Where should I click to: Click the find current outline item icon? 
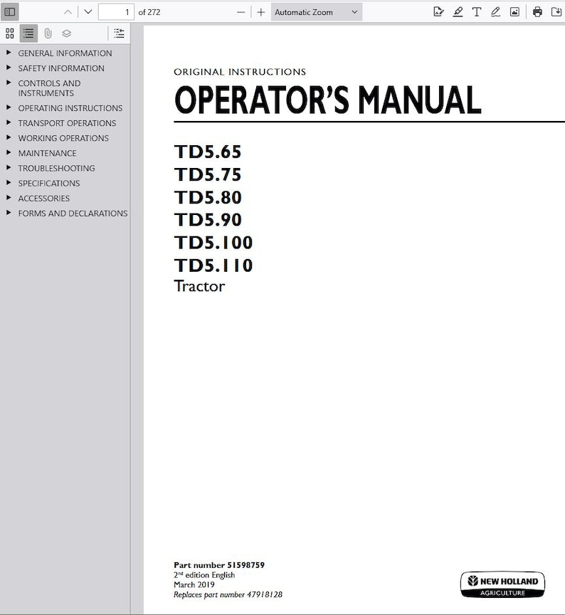(x=120, y=33)
